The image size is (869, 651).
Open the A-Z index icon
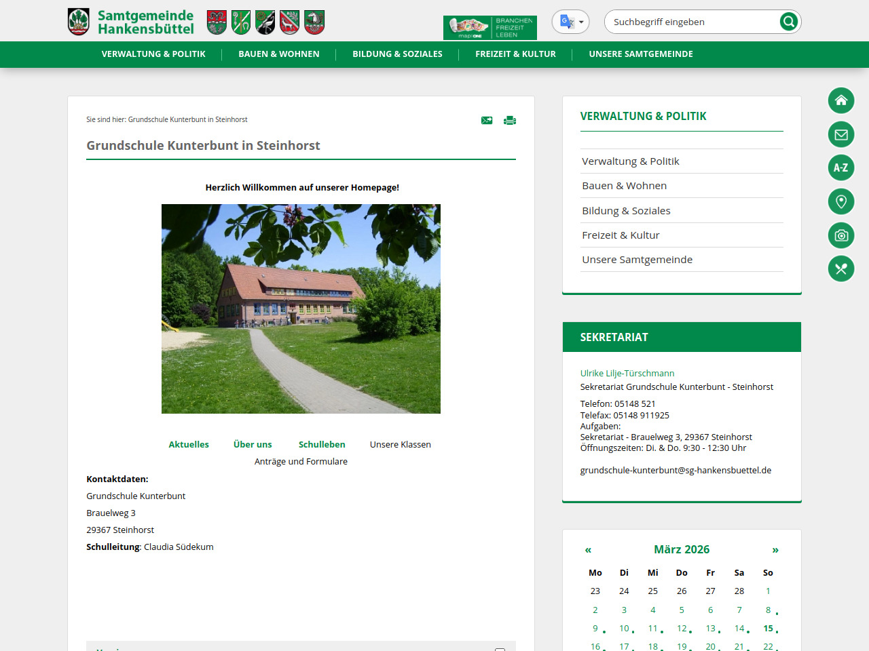[840, 167]
